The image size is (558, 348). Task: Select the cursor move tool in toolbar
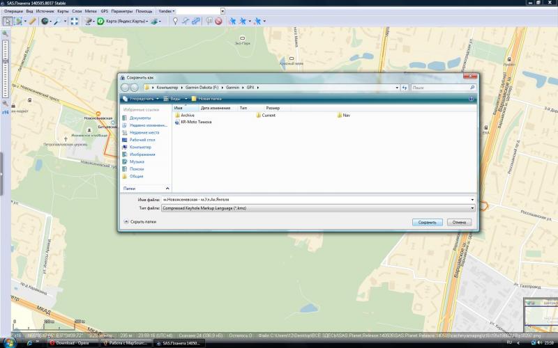click(7, 22)
